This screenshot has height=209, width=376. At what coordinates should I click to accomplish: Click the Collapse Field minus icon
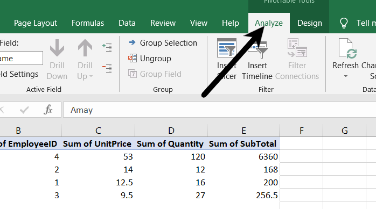coord(107,68)
